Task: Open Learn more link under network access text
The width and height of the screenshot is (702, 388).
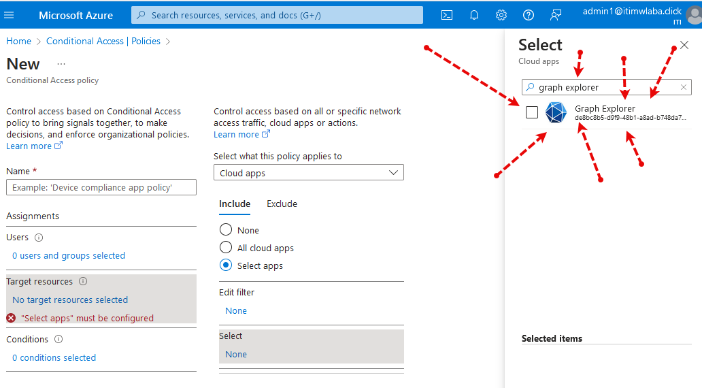Action: tap(241, 134)
